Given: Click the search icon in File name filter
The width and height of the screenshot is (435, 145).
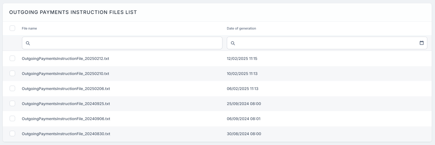Looking at the screenshot, I should [28, 43].
